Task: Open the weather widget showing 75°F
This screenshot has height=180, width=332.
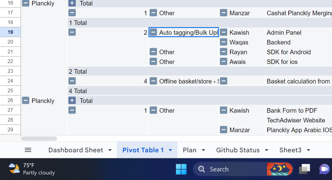Action: click(x=32, y=169)
